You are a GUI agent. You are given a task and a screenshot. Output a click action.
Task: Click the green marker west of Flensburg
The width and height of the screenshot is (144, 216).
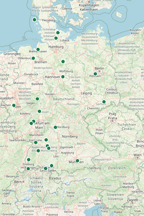(34, 20)
